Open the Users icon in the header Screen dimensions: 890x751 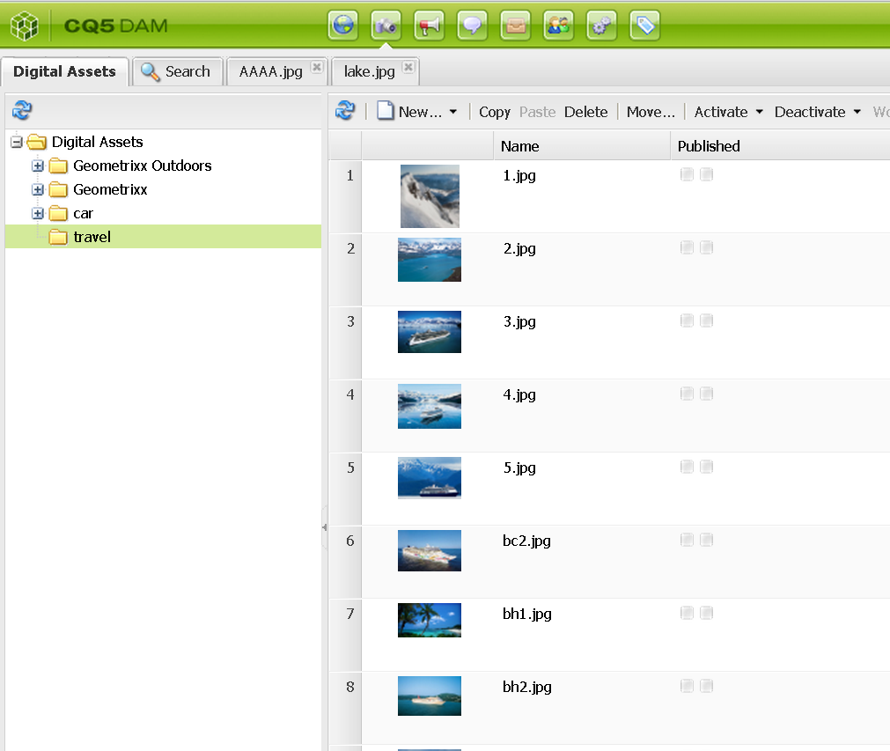click(558, 26)
